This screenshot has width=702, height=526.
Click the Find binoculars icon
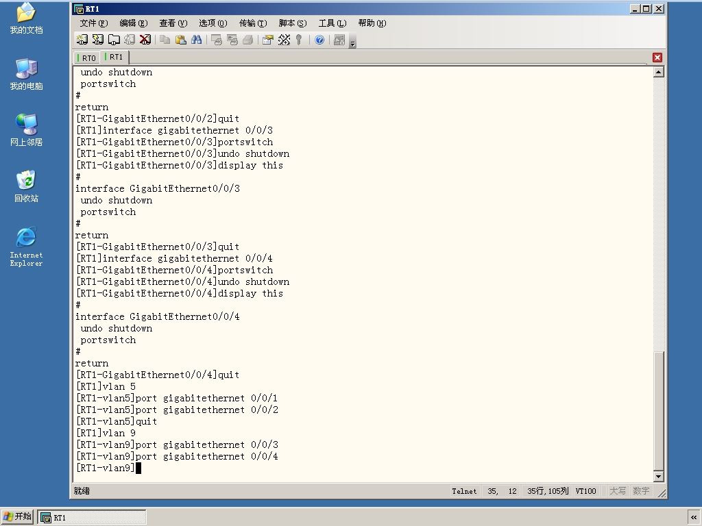196,40
